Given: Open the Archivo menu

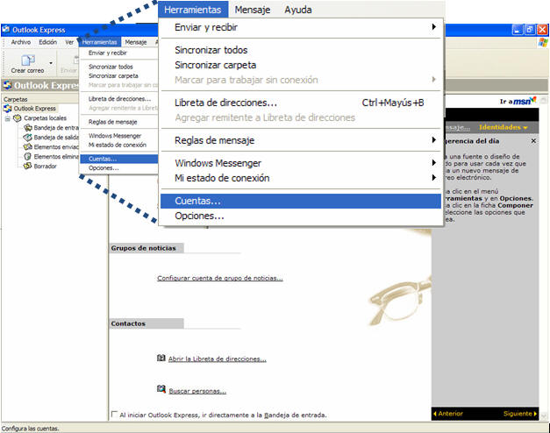Looking at the screenshot, I should pos(21,42).
